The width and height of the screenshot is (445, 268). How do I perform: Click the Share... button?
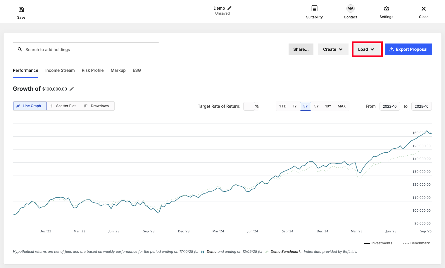pyautogui.click(x=301, y=49)
